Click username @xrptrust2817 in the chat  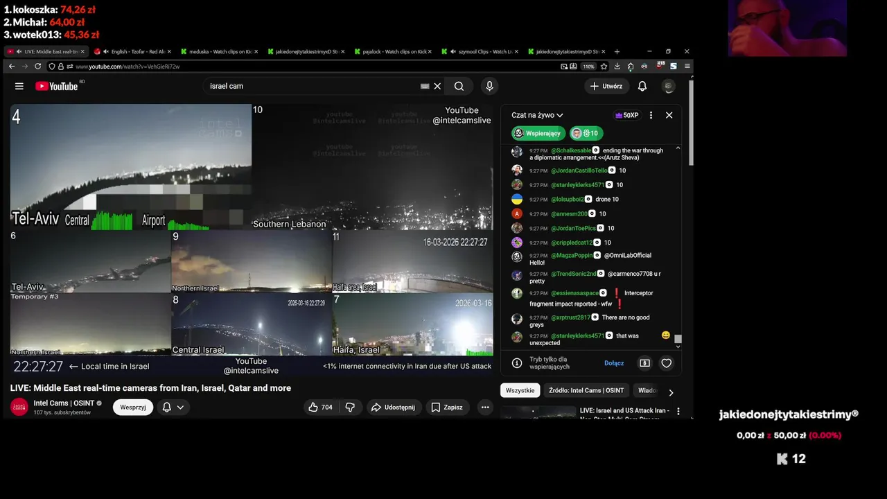click(571, 317)
